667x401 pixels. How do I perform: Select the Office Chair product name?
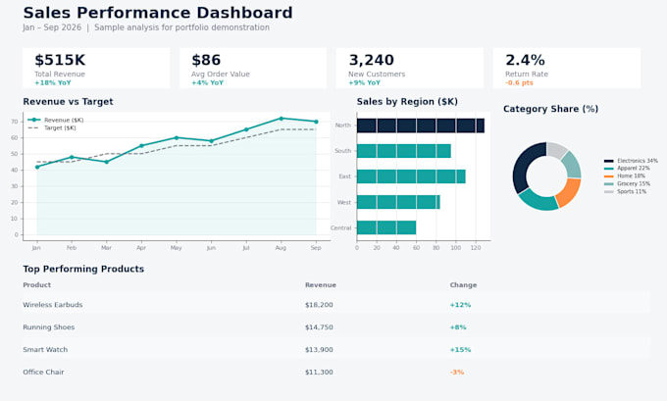(43, 373)
